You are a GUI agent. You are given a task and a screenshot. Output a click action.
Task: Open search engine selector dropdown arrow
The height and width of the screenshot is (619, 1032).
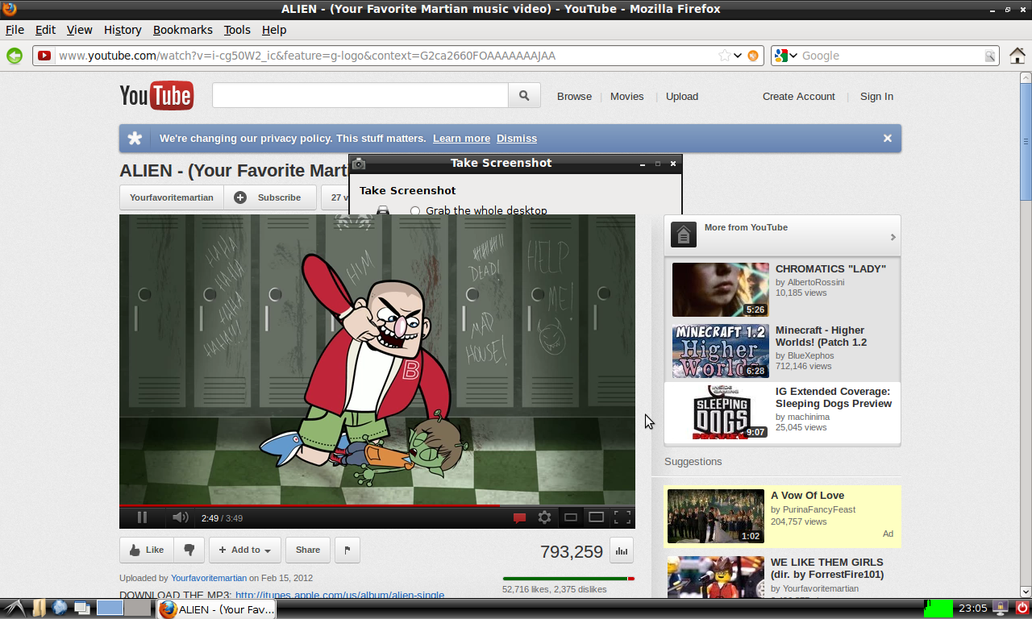793,56
